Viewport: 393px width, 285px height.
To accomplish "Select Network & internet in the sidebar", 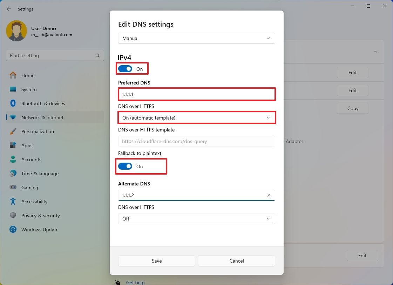I will 42,117.
